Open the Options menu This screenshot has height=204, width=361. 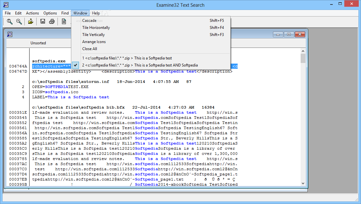(50, 13)
